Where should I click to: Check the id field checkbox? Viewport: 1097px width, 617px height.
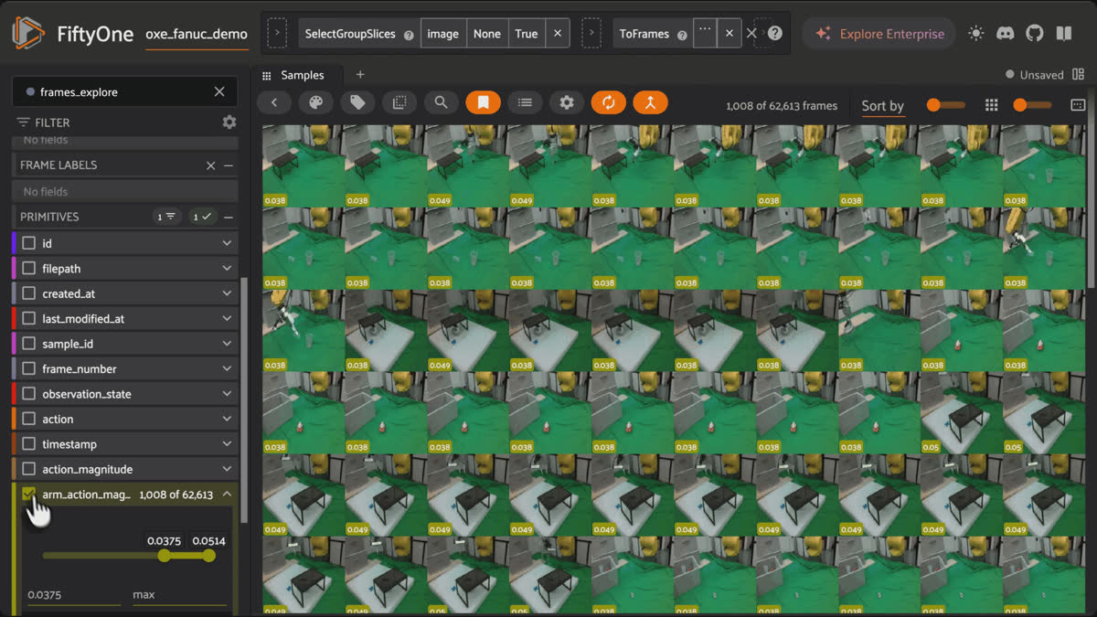[29, 244]
